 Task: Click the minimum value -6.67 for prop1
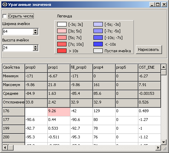pyautogui.click(x=59, y=77)
